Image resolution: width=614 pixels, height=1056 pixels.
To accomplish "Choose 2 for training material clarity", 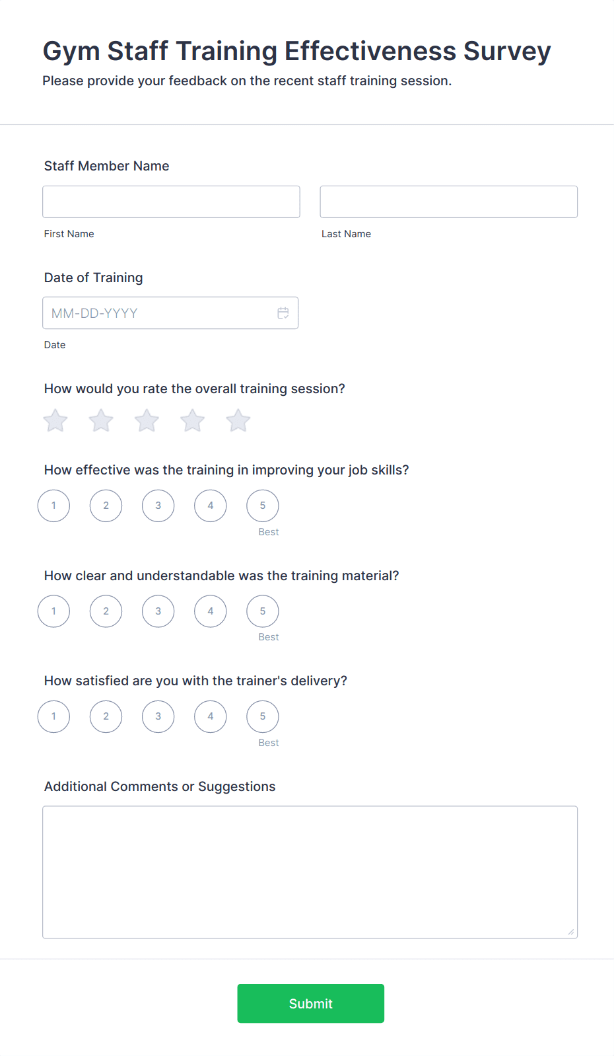I will click(x=106, y=611).
